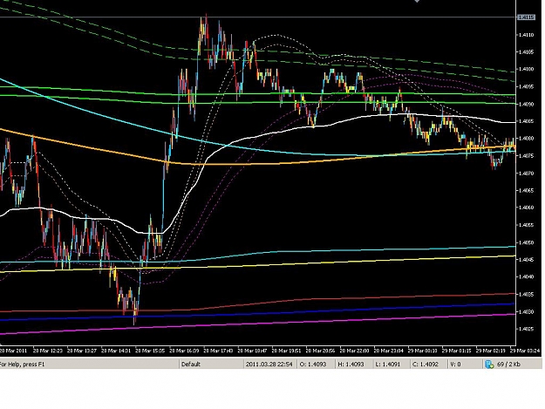The width and height of the screenshot is (545, 409).
Task: Click the 1.4035 price scale label
Action: 526,295
